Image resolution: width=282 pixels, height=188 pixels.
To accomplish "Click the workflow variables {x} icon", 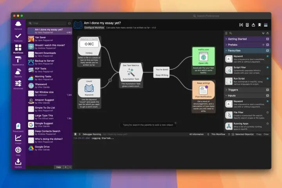I will (x=241, y=25).
